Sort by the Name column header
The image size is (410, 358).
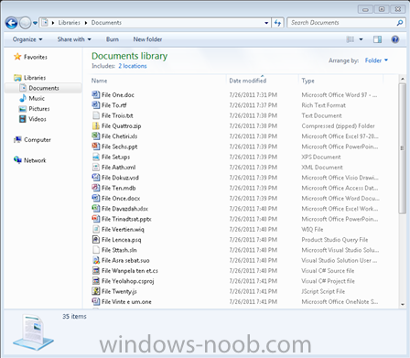99,81
